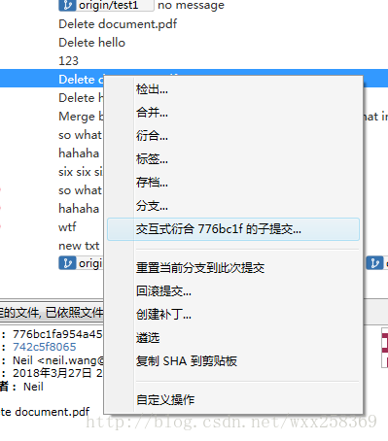The image size is (388, 441).
Task: Click commit message 'te document.pdf' in details
Action: pyautogui.click(x=45, y=412)
